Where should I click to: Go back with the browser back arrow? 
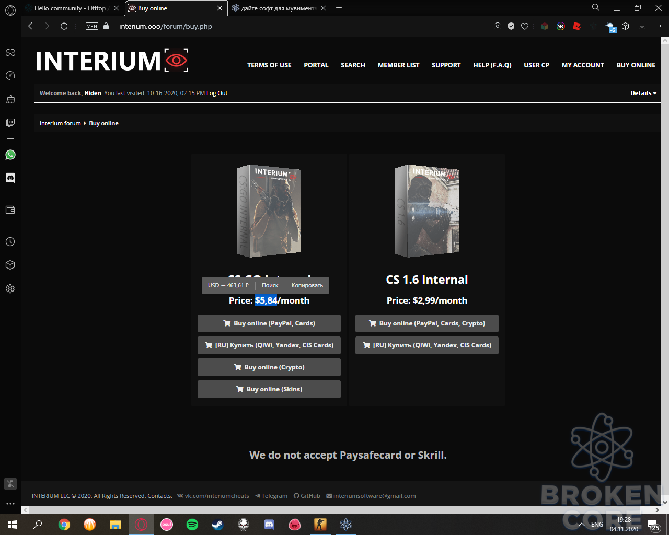[x=30, y=26]
